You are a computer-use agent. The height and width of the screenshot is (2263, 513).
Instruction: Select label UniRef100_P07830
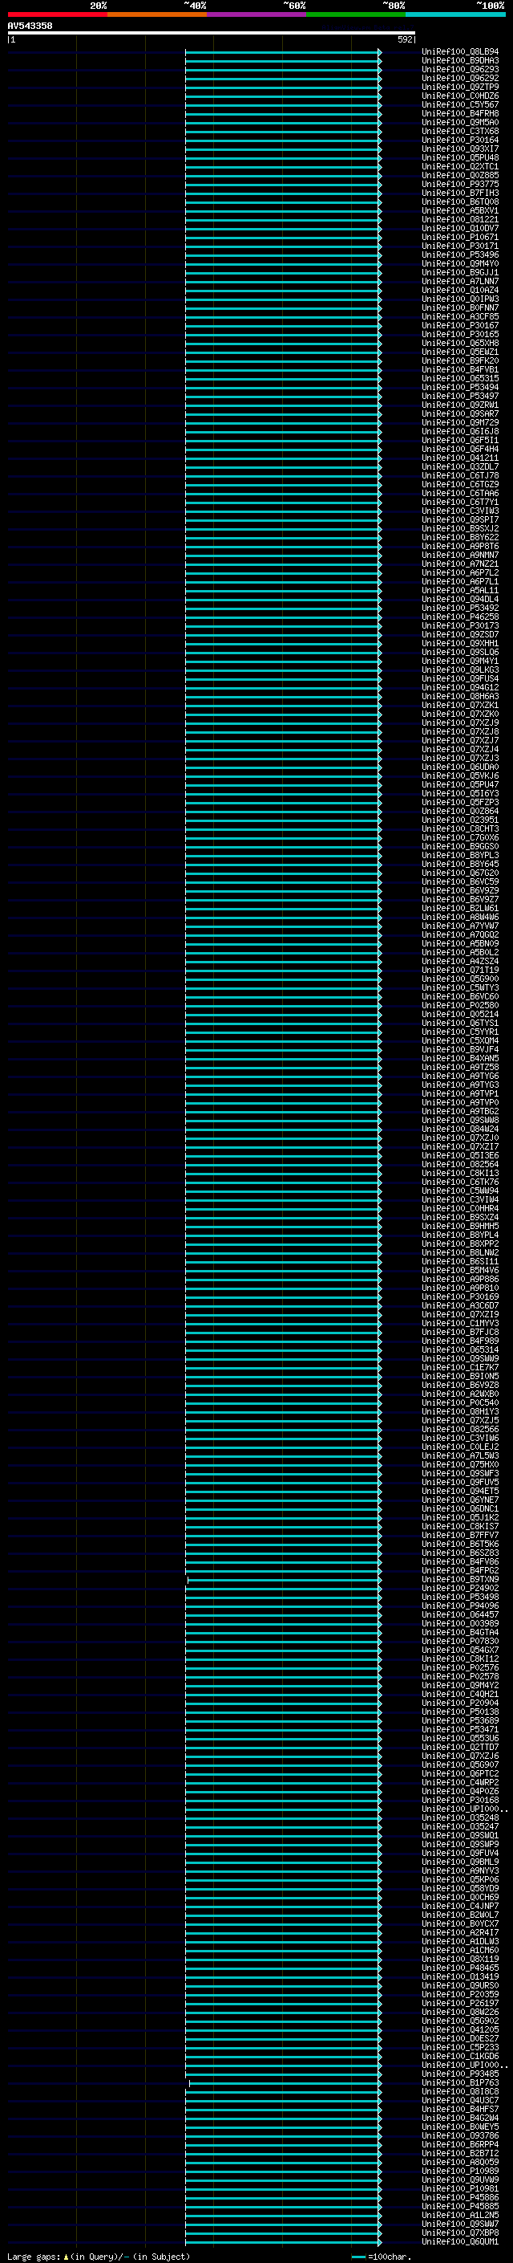460,1640
